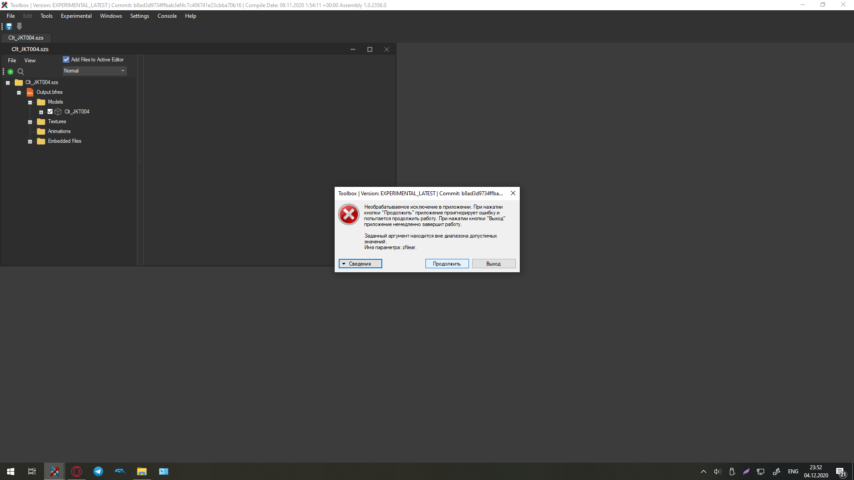
Task: Collapse the Models tree node
Action: point(30,102)
